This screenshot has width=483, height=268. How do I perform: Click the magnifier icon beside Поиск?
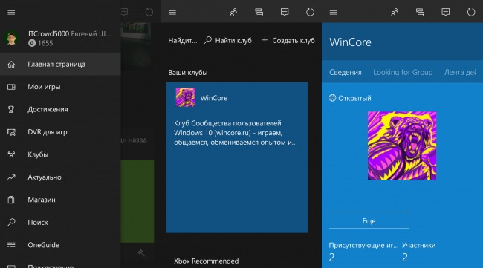pyautogui.click(x=11, y=222)
